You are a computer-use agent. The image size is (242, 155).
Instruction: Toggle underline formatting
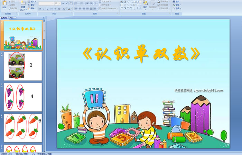point(47,9)
